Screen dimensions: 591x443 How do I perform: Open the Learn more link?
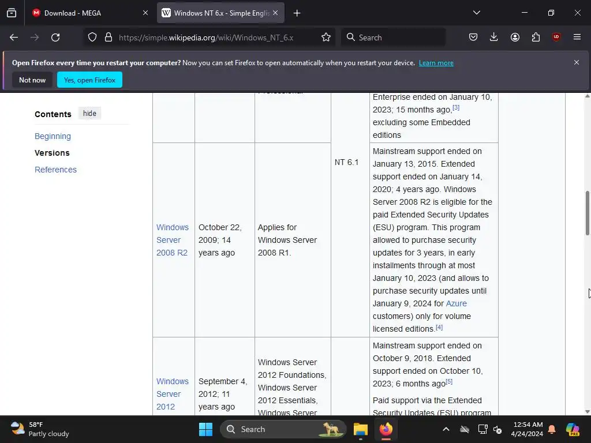(x=436, y=63)
